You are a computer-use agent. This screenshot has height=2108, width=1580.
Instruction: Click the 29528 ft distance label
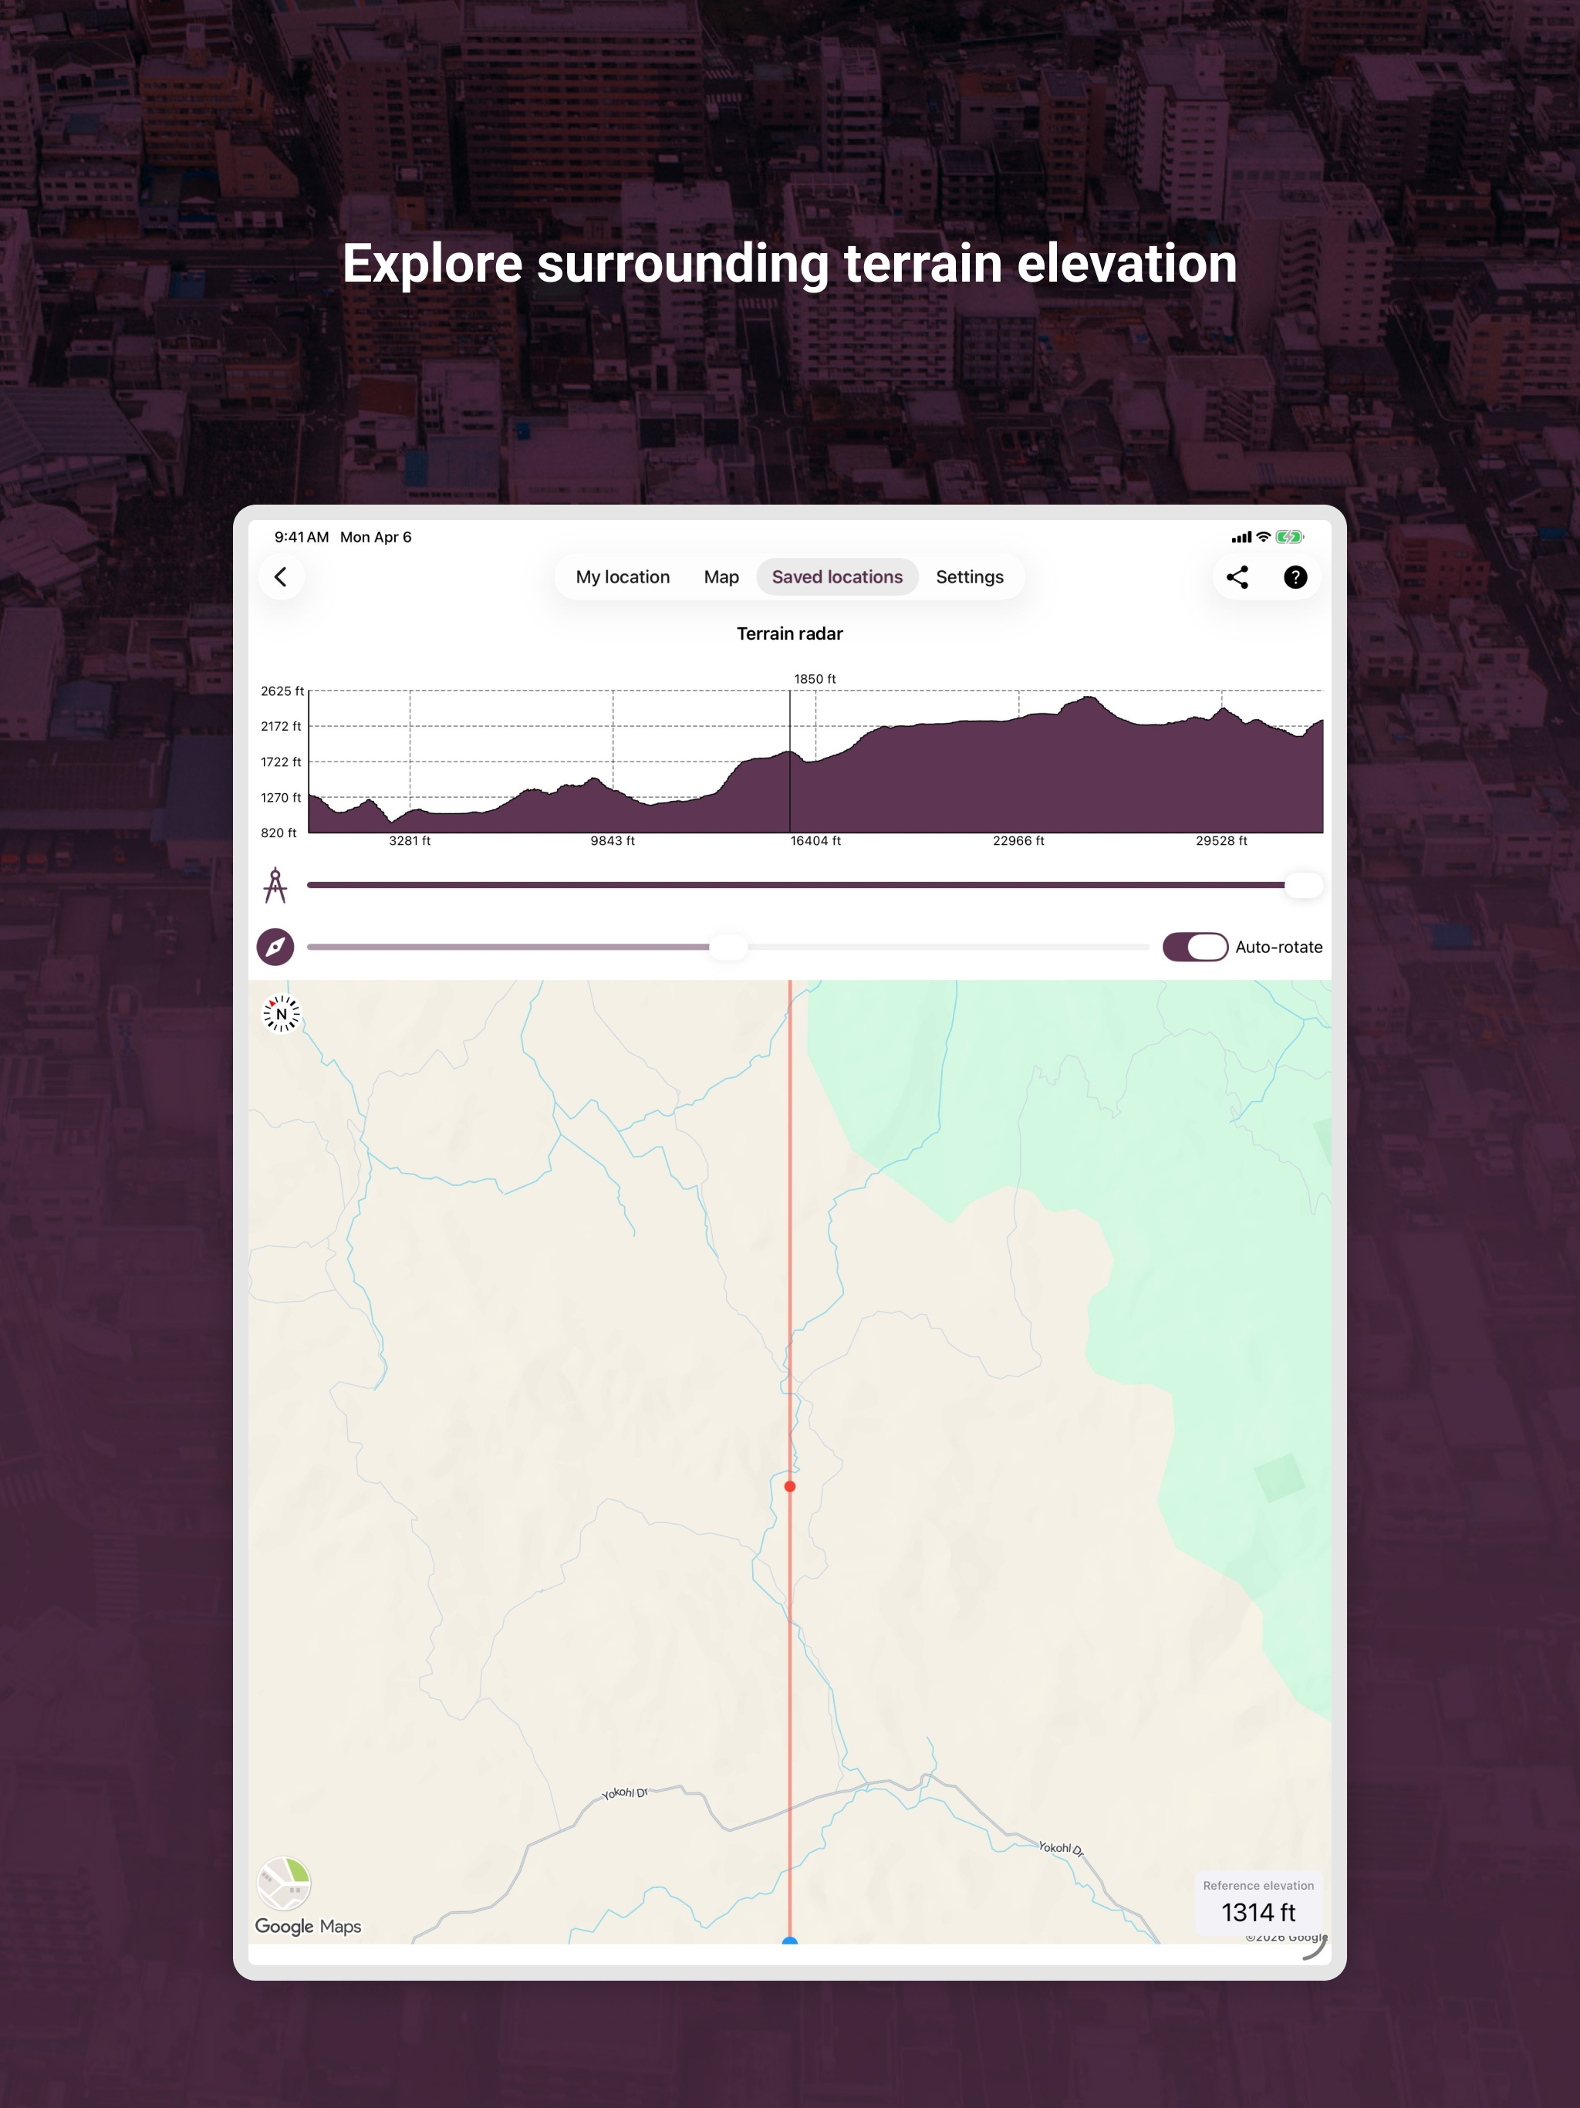pyautogui.click(x=1222, y=840)
